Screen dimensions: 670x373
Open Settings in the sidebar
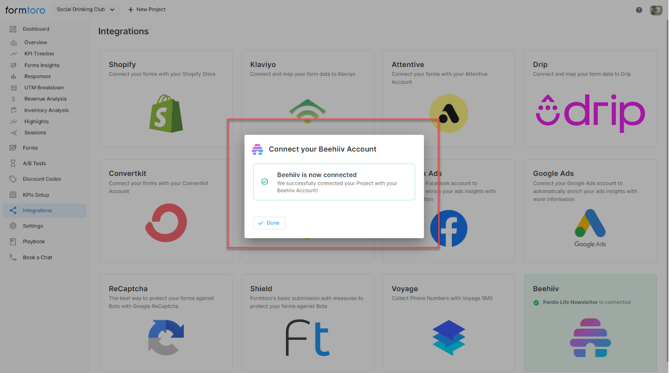click(33, 226)
